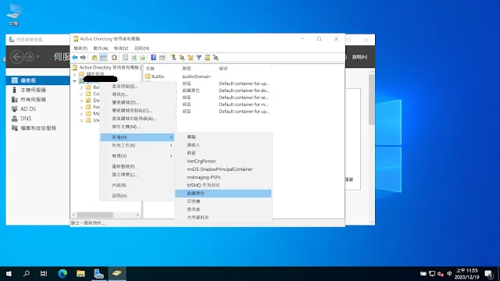
Task: Select 組織單位 in the 新增 submenu
Action: 223,194
